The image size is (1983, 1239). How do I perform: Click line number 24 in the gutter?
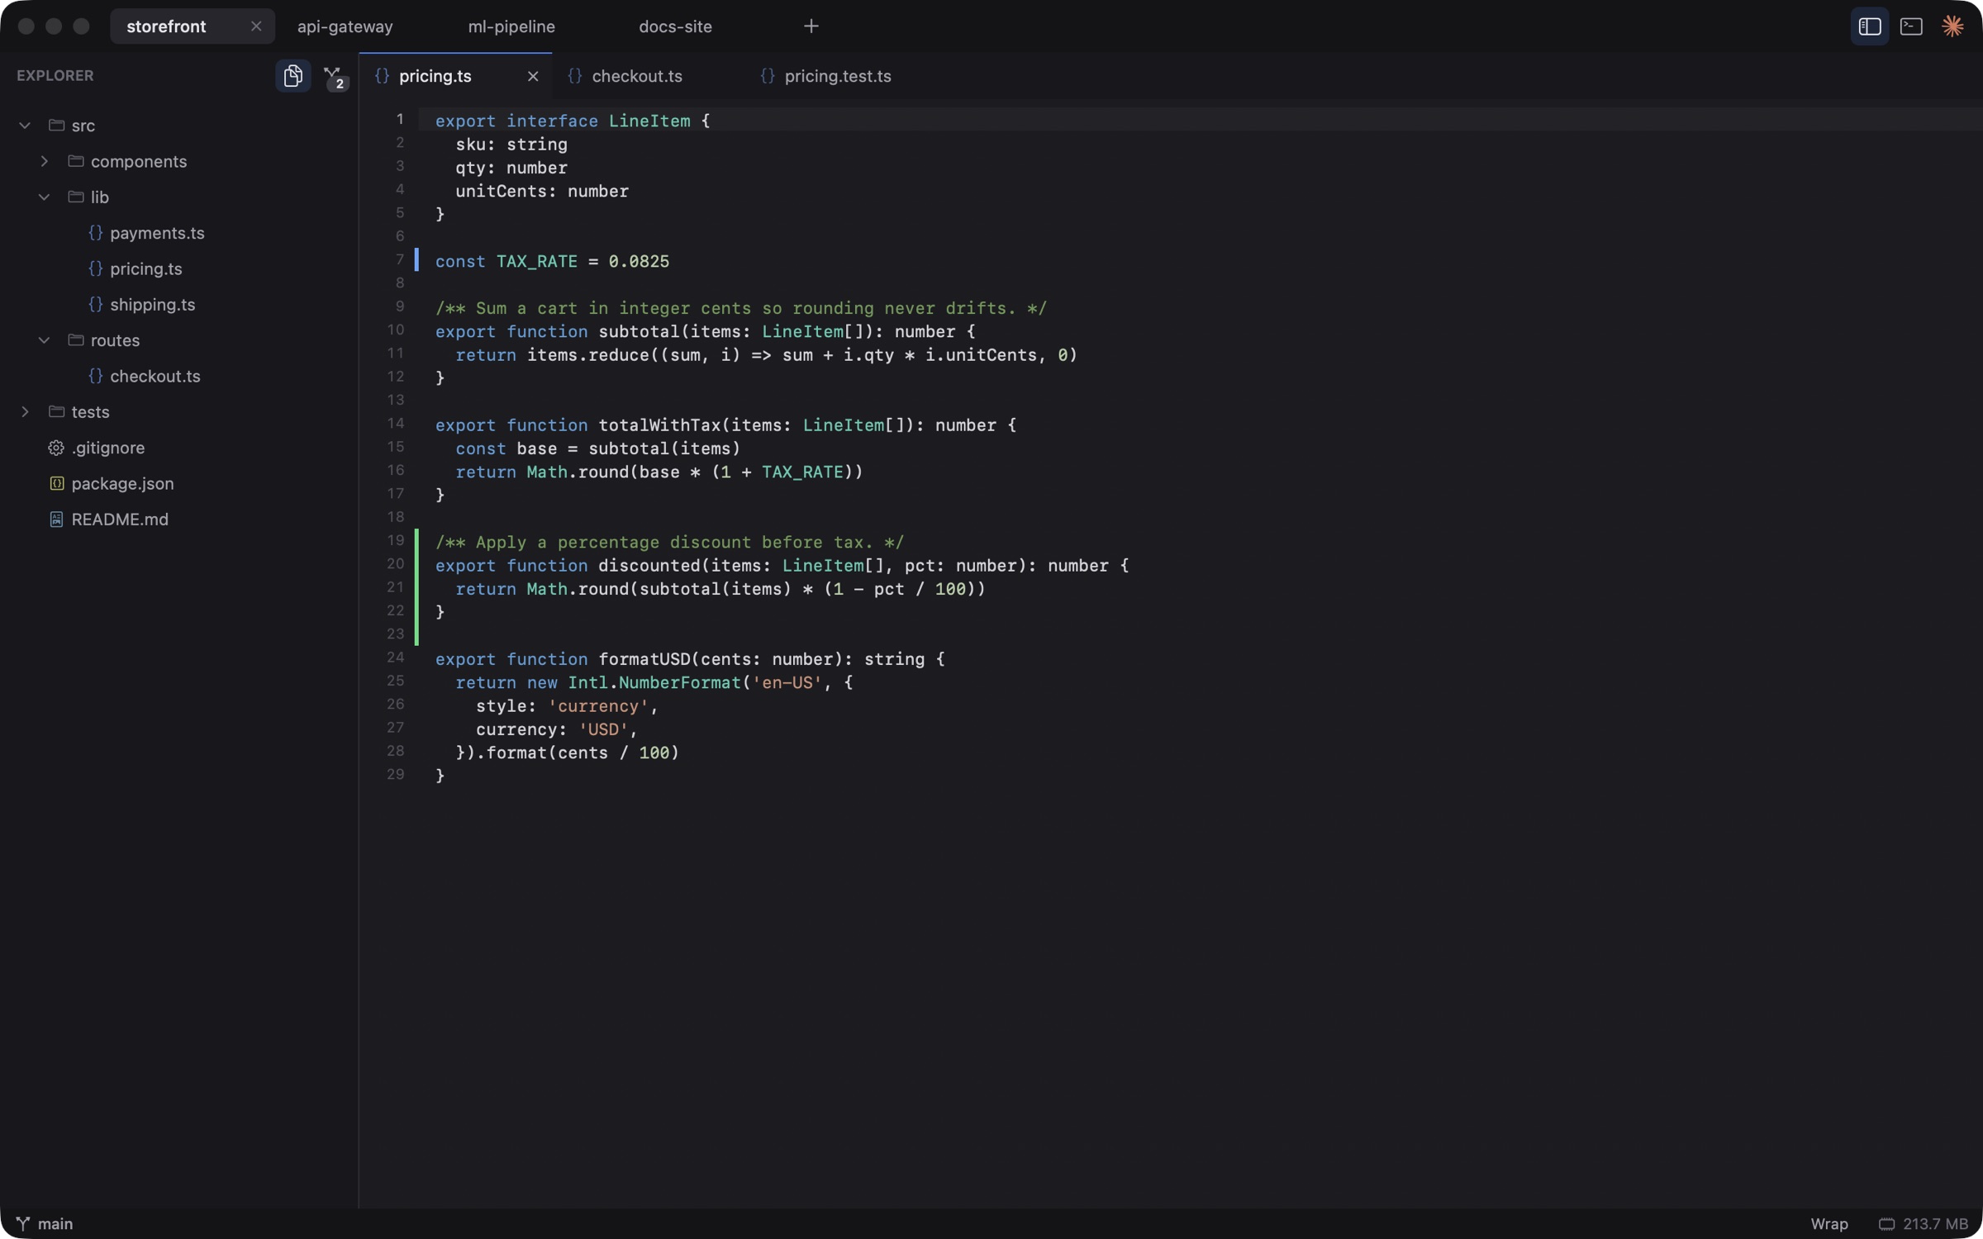coord(396,657)
